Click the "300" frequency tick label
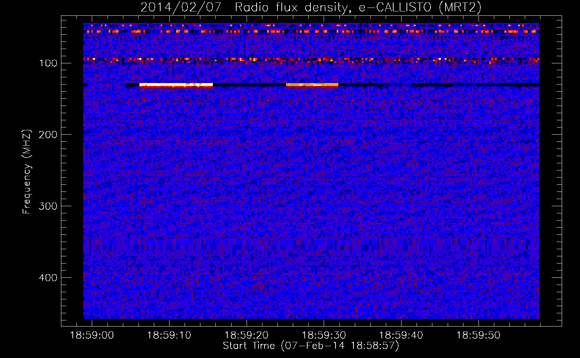Screen dimensions: 580x358 [x=48, y=206]
